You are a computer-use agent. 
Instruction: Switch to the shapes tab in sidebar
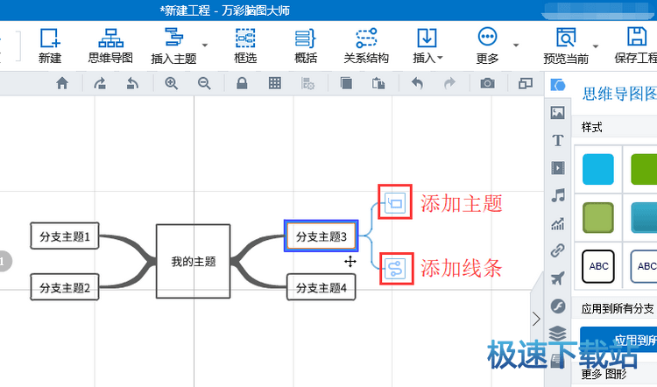(558, 86)
